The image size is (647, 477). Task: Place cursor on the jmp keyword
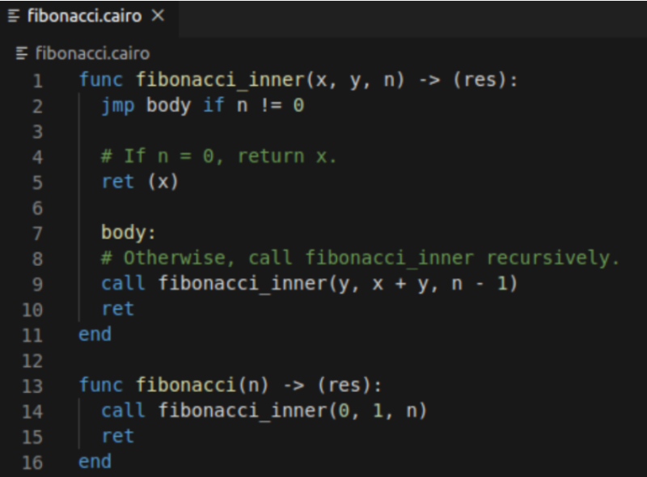(x=118, y=106)
